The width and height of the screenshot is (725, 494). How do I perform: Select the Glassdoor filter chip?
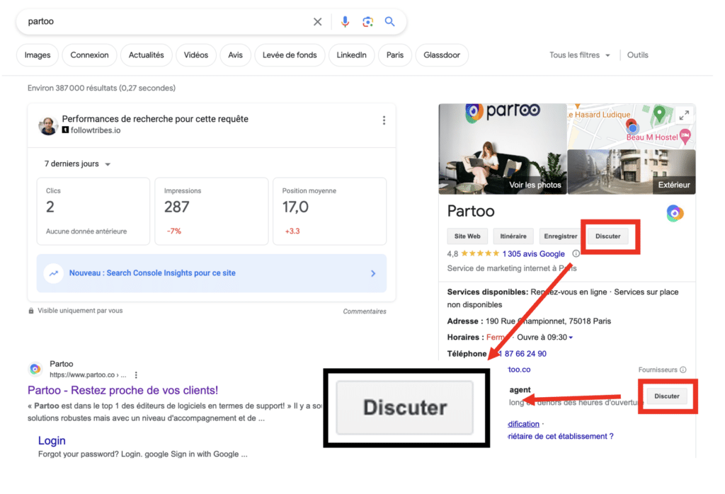442,55
